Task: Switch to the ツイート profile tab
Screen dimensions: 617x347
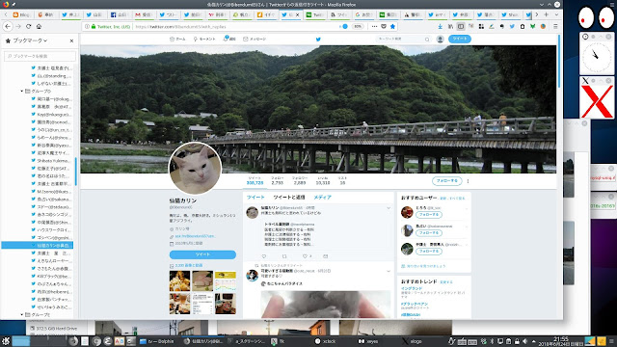Action: coord(255,197)
